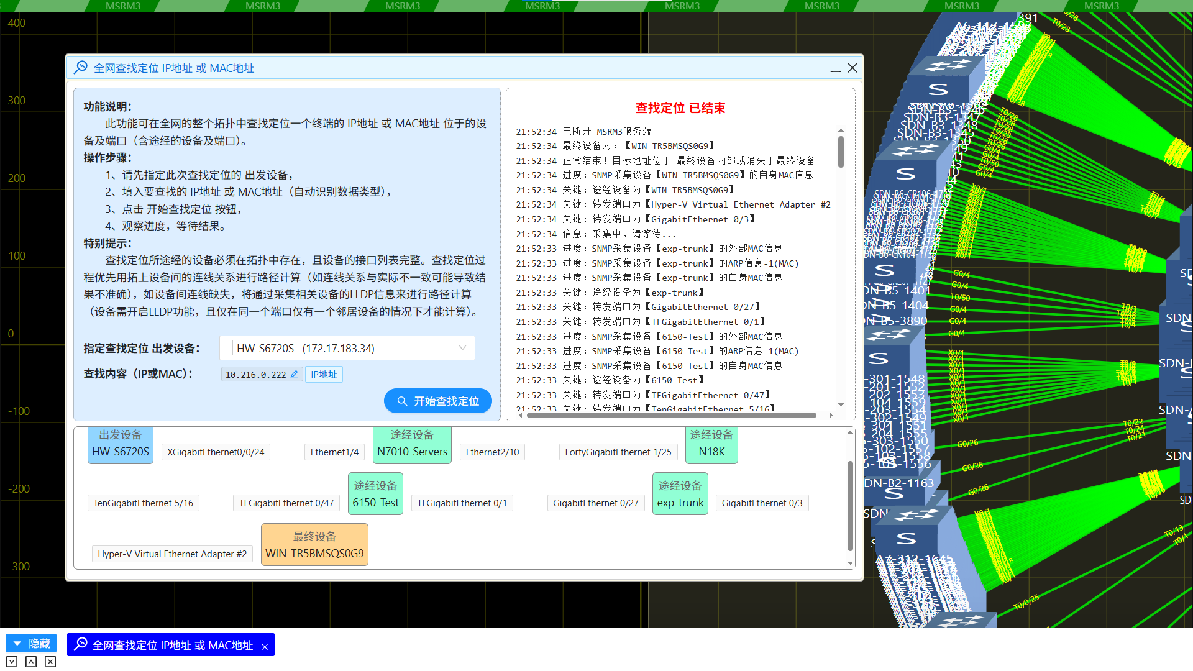The image size is (1193, 671).
Task: Click the SDN-B5-1404 node label in topology
Action: (x=897, y=306)
